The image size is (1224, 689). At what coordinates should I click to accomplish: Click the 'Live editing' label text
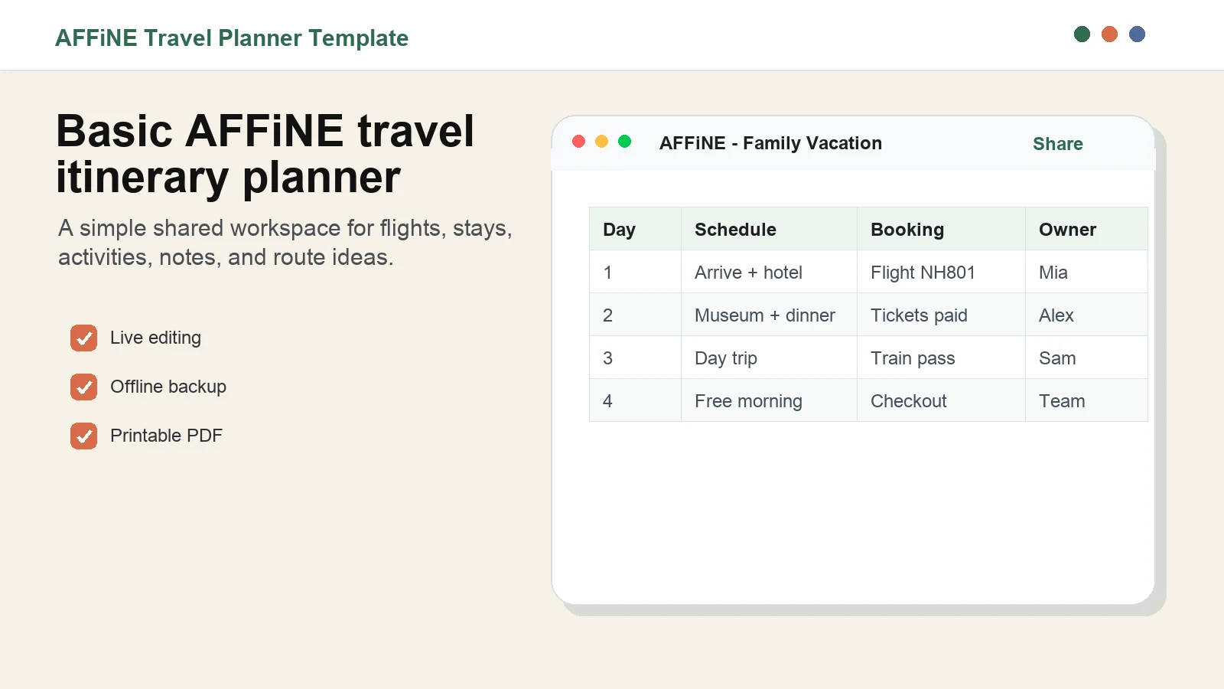click(x=155, y=338)
